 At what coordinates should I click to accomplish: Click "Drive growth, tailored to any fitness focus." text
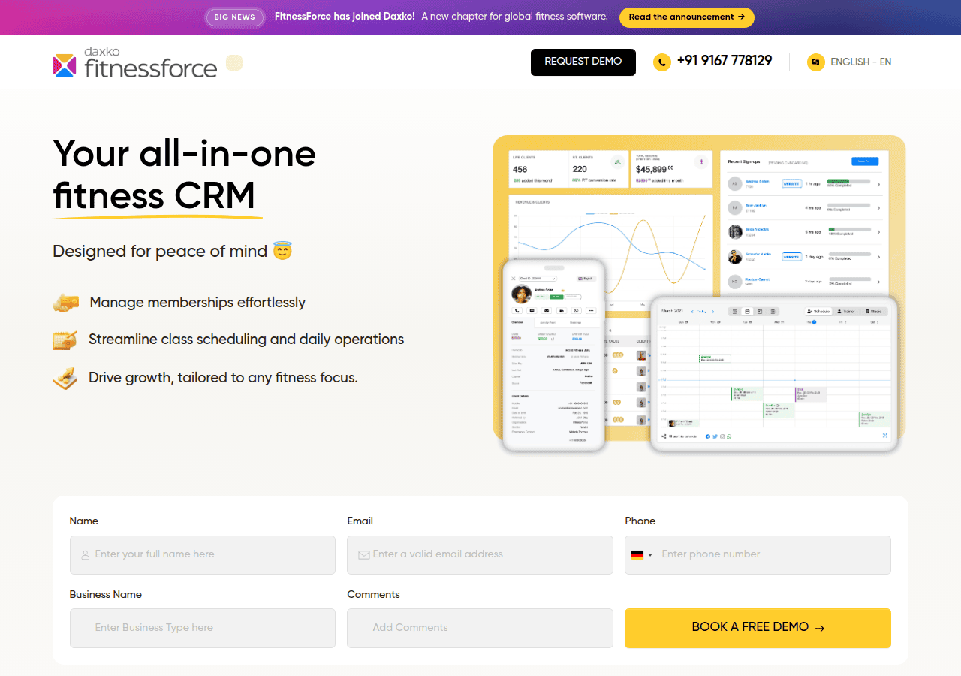click(x=223, y=377)
